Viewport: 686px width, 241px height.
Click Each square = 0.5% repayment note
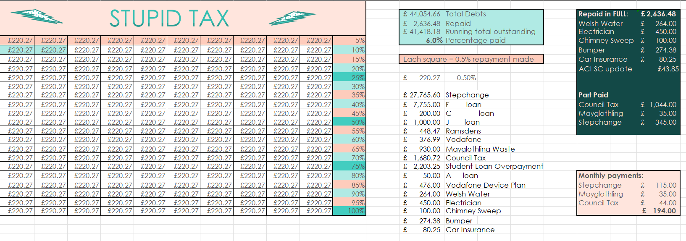[471, 59]
